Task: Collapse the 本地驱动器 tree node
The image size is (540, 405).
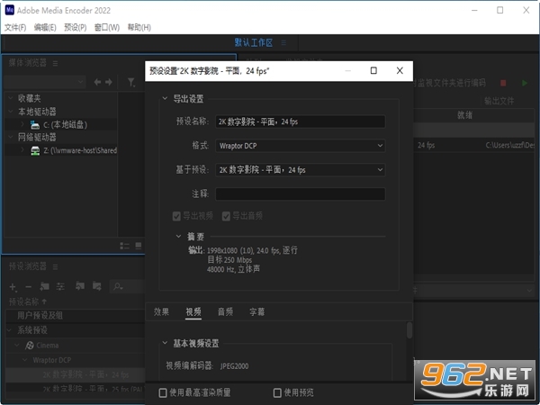Action: point(11,112)
